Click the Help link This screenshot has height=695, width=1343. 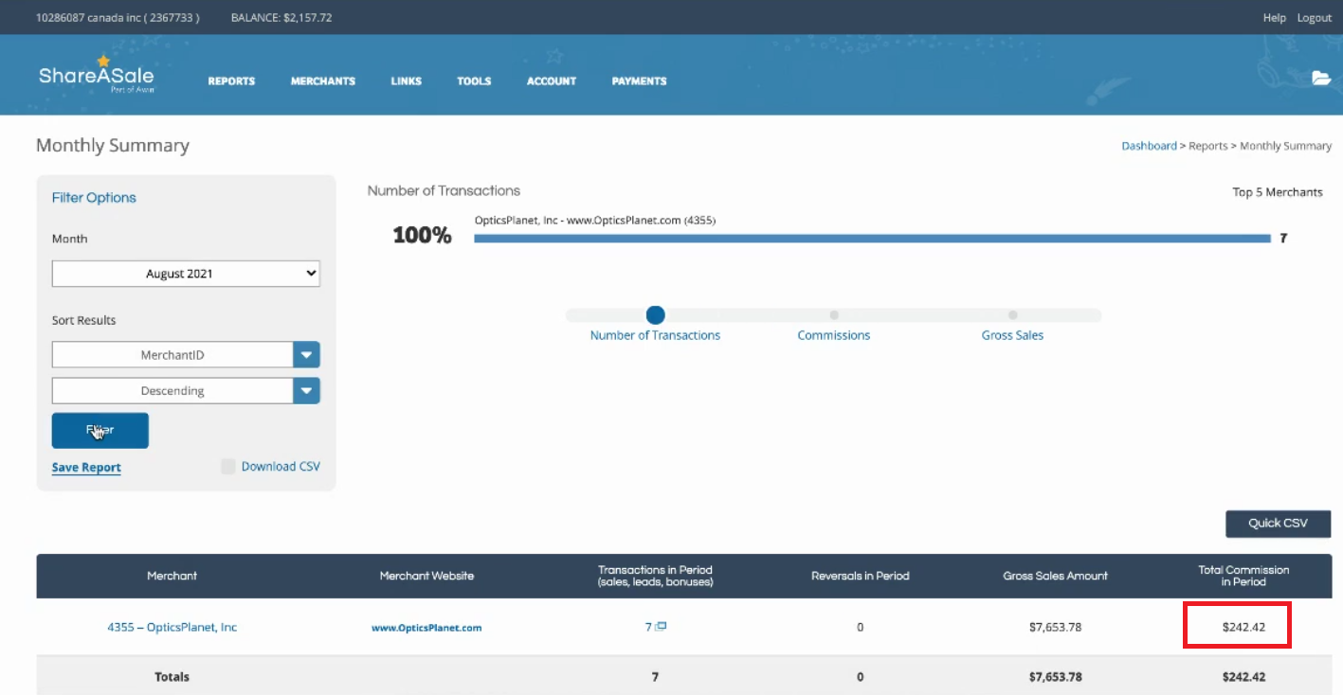point(1274,18)
